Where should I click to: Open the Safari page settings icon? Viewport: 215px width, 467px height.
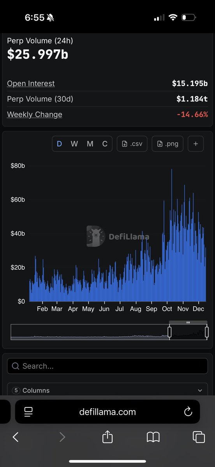[x=28, y=412]
